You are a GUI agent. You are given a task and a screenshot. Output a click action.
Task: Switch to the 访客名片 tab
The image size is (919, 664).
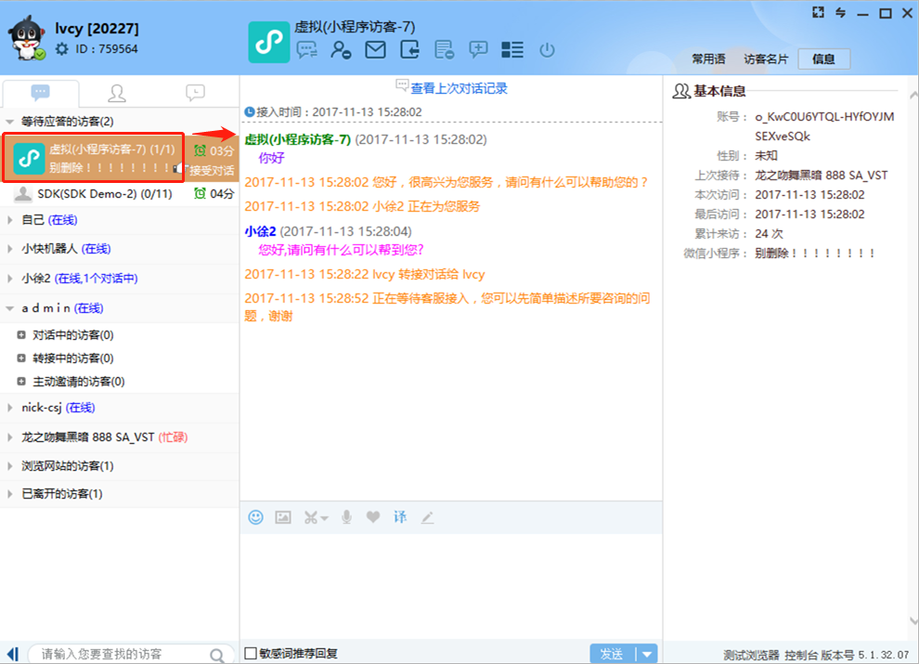[x=766, y=59]
